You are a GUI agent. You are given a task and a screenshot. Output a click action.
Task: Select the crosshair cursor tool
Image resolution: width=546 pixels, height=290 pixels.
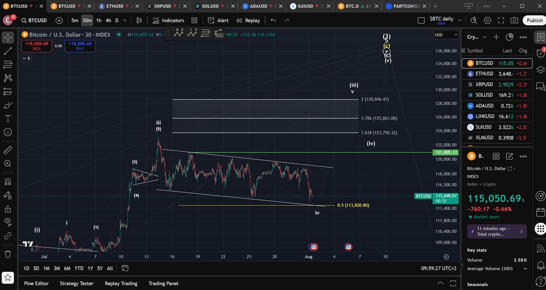pyautogui.click(x=8, y=37)
